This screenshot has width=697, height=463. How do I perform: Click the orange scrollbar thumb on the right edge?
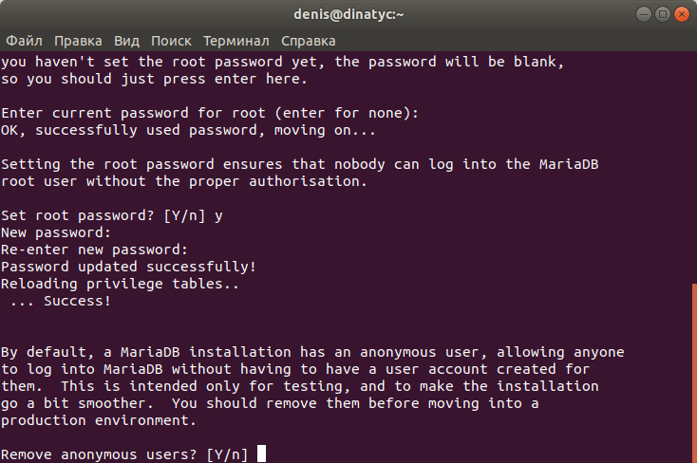click(694, 373)
